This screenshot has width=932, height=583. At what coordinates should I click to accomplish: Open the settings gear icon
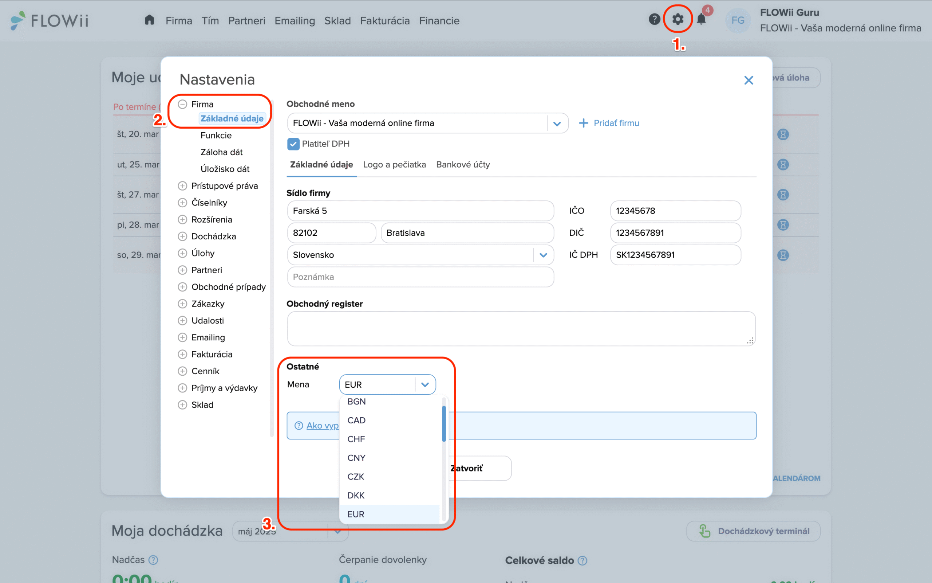[x=678, y=19]
